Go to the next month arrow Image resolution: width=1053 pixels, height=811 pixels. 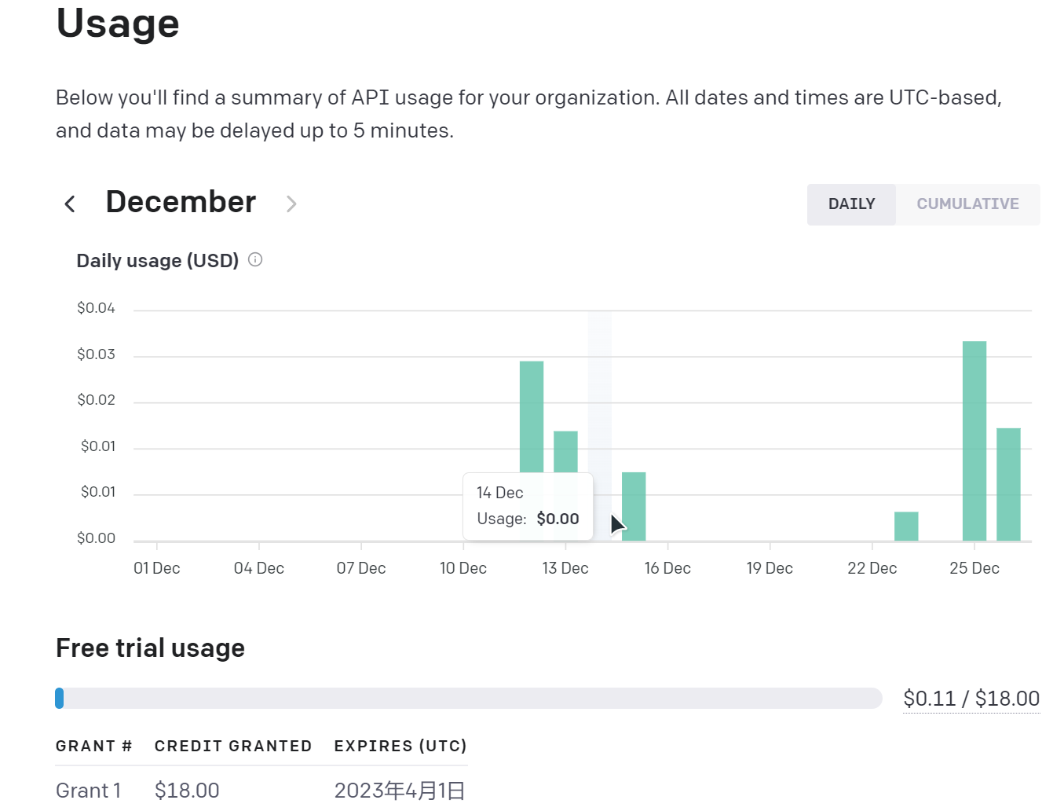click(x=291, y=204)
